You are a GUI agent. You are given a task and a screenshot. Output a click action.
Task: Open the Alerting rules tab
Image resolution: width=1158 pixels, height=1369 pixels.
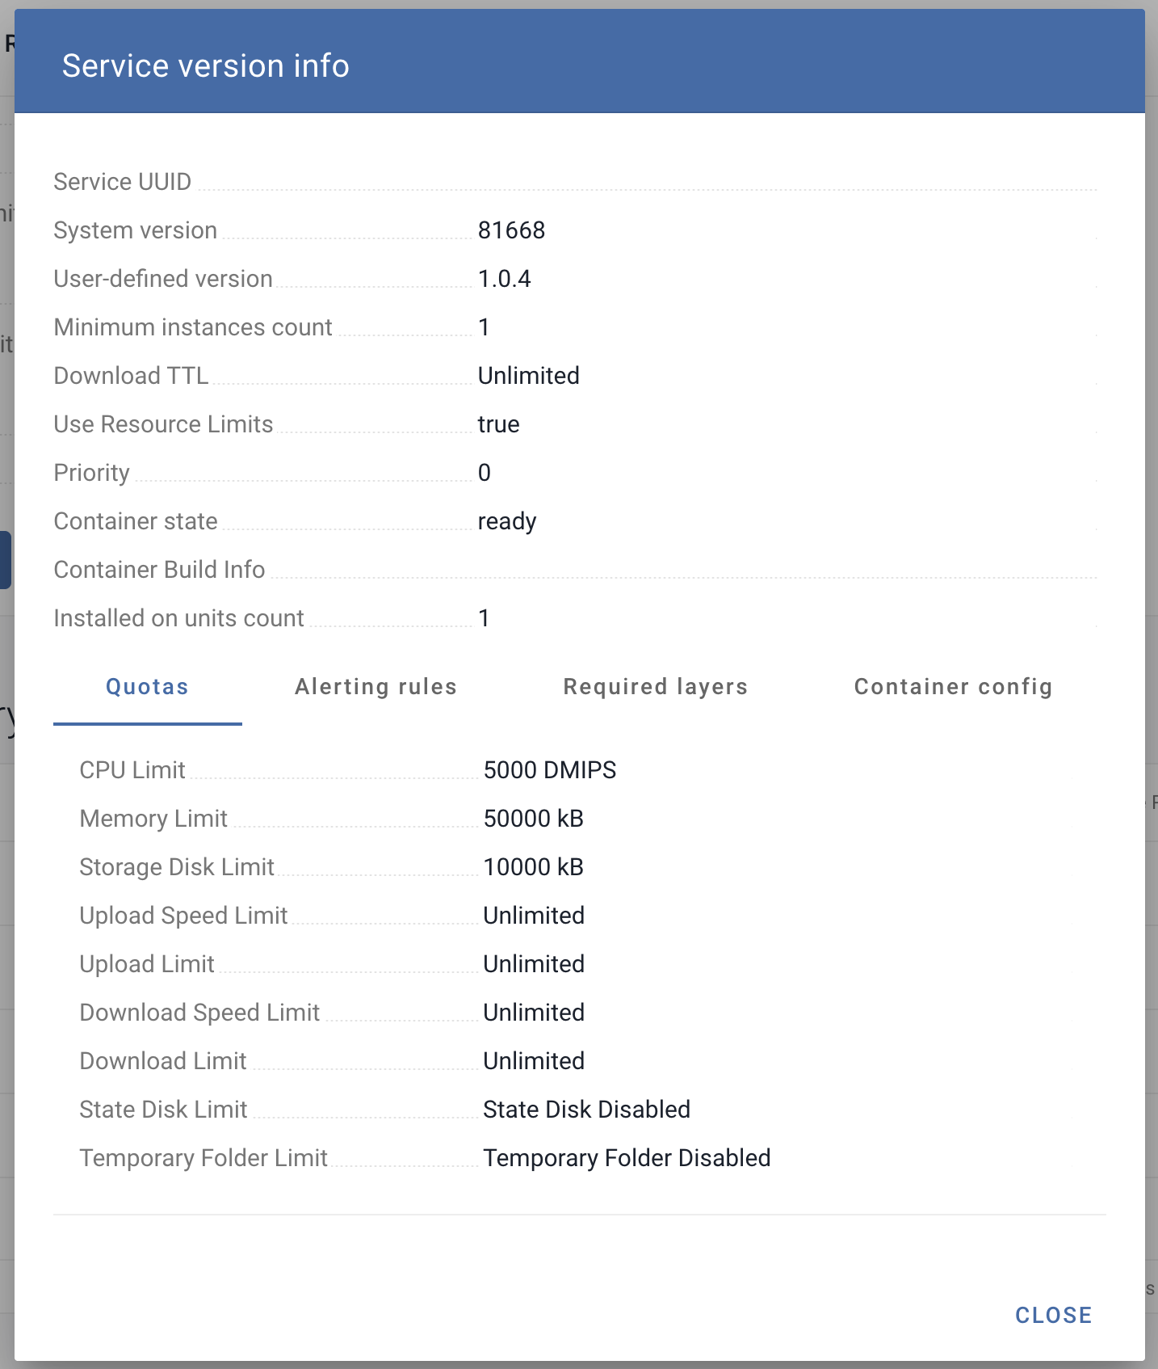pyautogui.click(x=376, y=687)
